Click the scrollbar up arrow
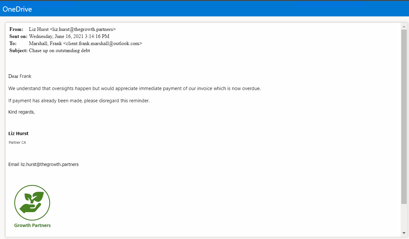 click(404, 26)
